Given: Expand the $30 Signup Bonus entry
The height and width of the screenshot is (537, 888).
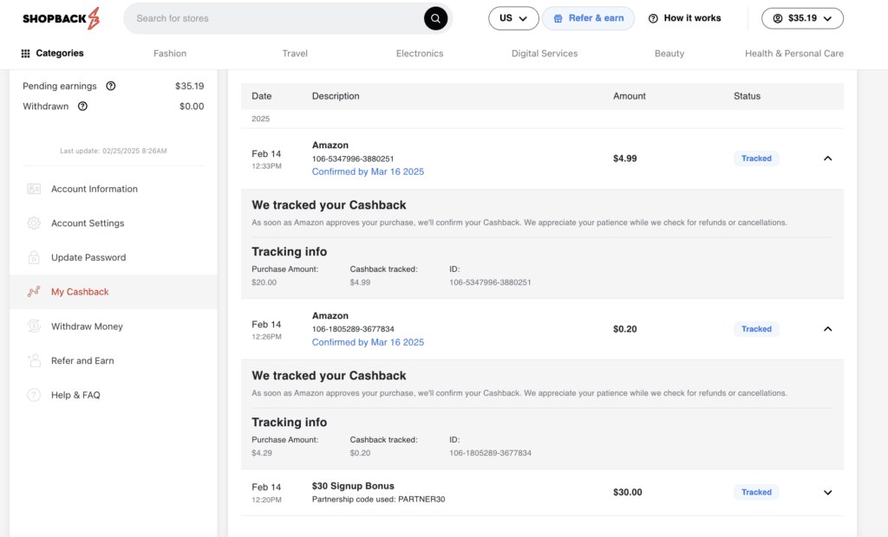Looking at the screenshot, I should (826, 491).
